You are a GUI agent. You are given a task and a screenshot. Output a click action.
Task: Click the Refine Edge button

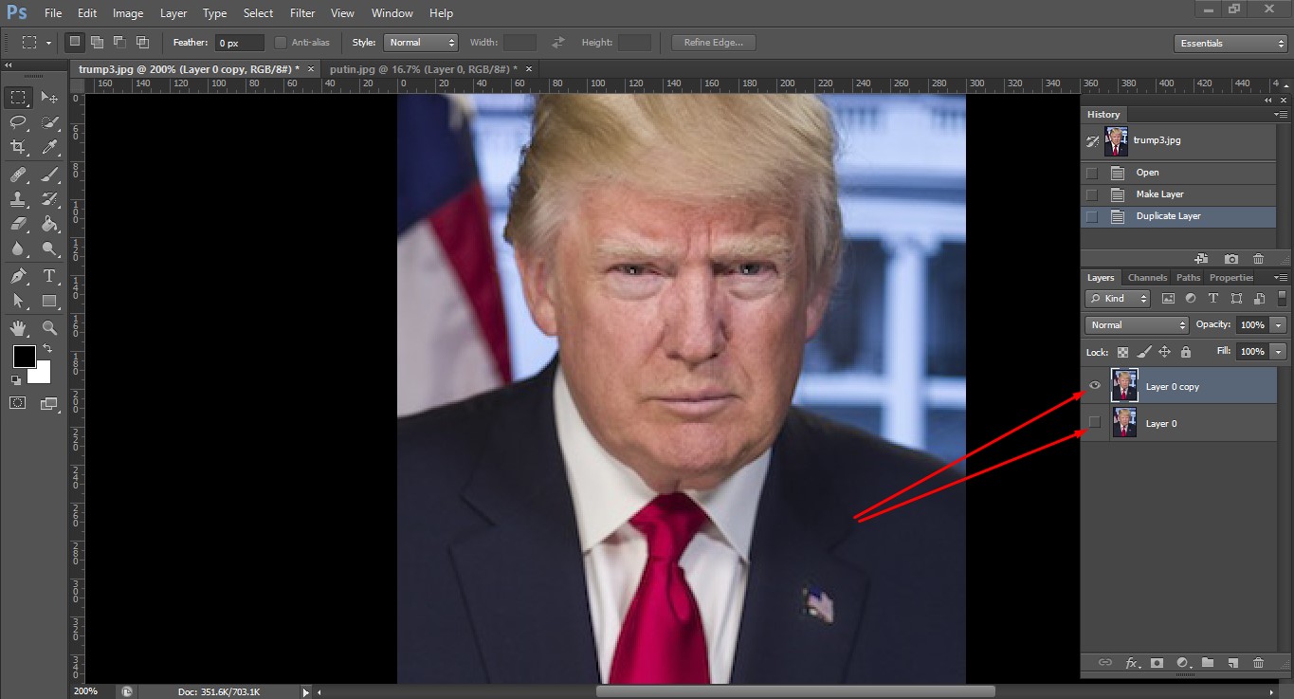(x=713, y=42)
